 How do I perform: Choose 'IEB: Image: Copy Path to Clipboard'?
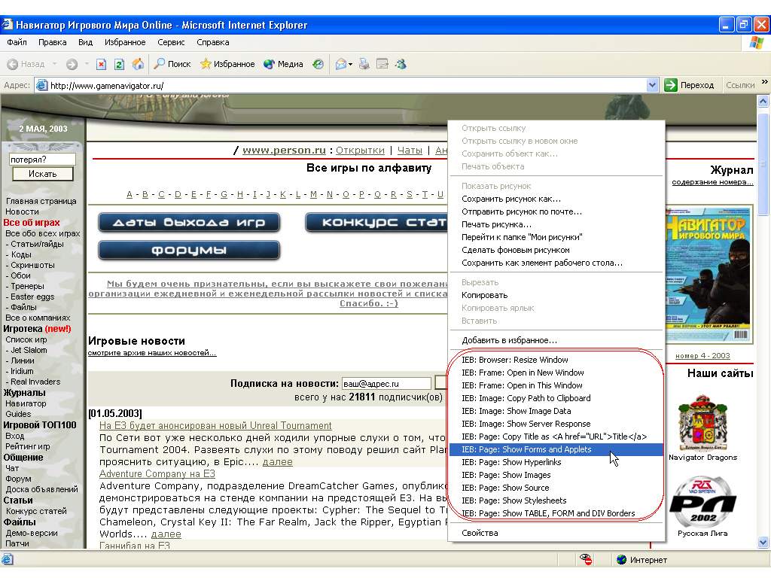556,398
